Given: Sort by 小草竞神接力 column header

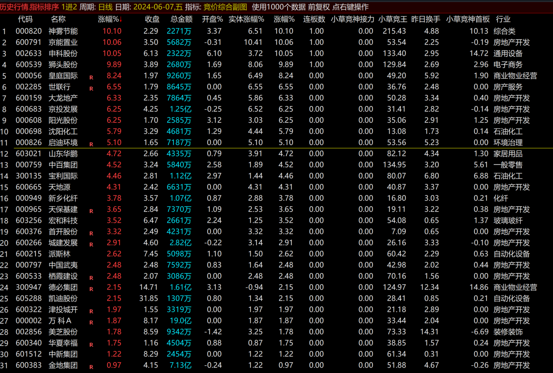Looking at the screenshot, I should point(352,19).
